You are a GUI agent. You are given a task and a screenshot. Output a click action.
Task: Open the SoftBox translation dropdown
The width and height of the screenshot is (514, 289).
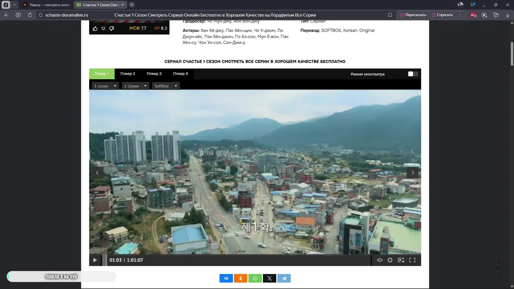point(166,86)
